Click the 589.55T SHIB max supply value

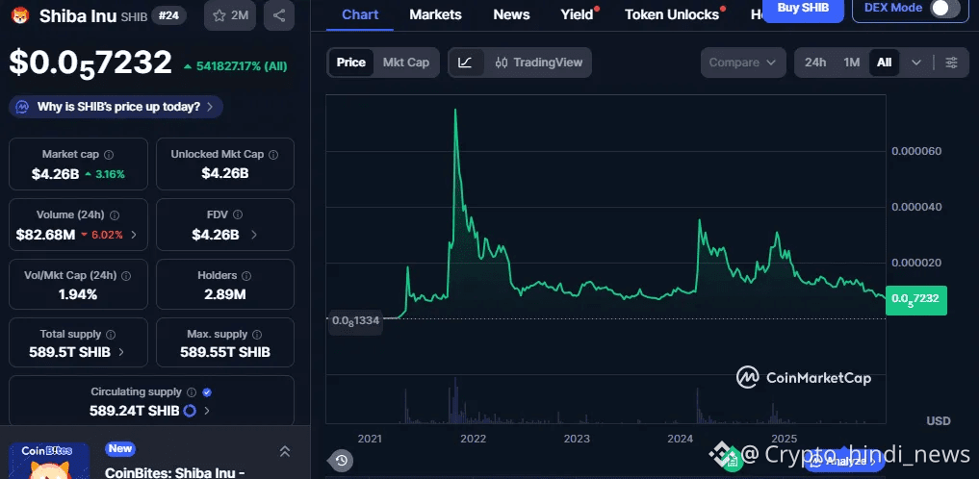(224, 352)
